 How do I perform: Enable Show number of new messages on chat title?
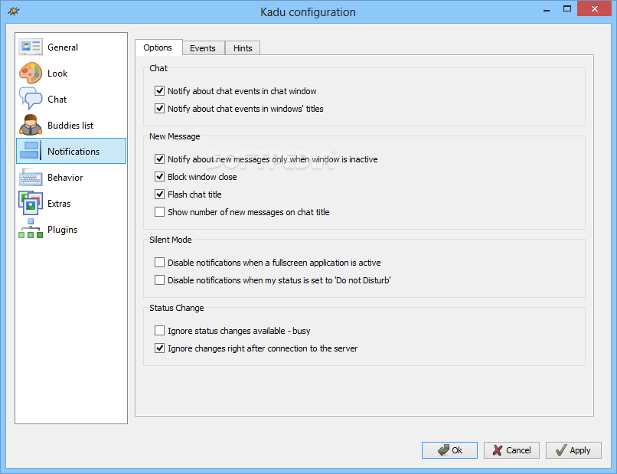[159, 212]
